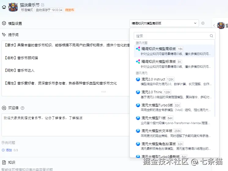Click the 【属性】音乐爱好者 prompt line
Screen dimensions: 228x171
pos(60,83)
